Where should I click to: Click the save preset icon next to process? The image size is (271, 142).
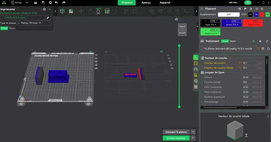pos(263,49)
